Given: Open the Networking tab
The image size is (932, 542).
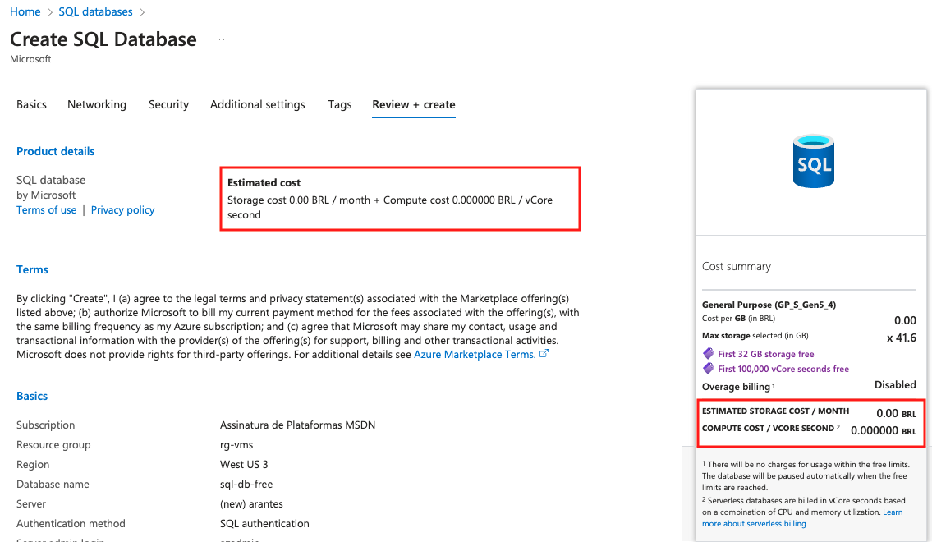Looking at the screenshot, I should 97,104.
